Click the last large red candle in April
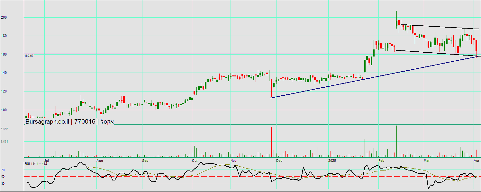 (x=476, y=45)
